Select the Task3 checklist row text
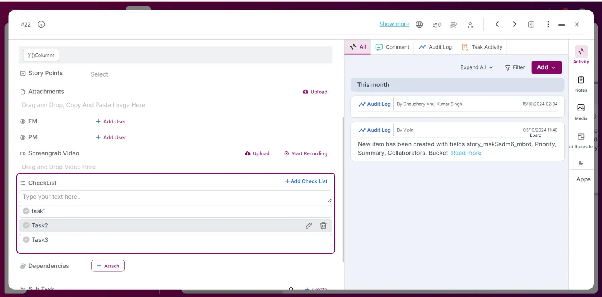 pos(40,240)
